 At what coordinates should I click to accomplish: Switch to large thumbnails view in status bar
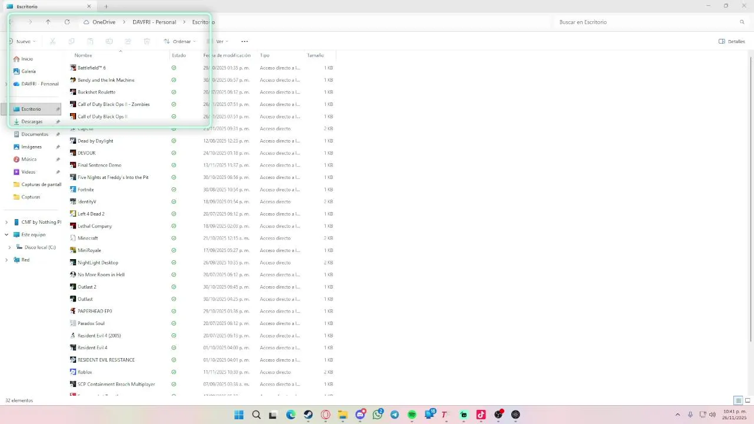748,400
